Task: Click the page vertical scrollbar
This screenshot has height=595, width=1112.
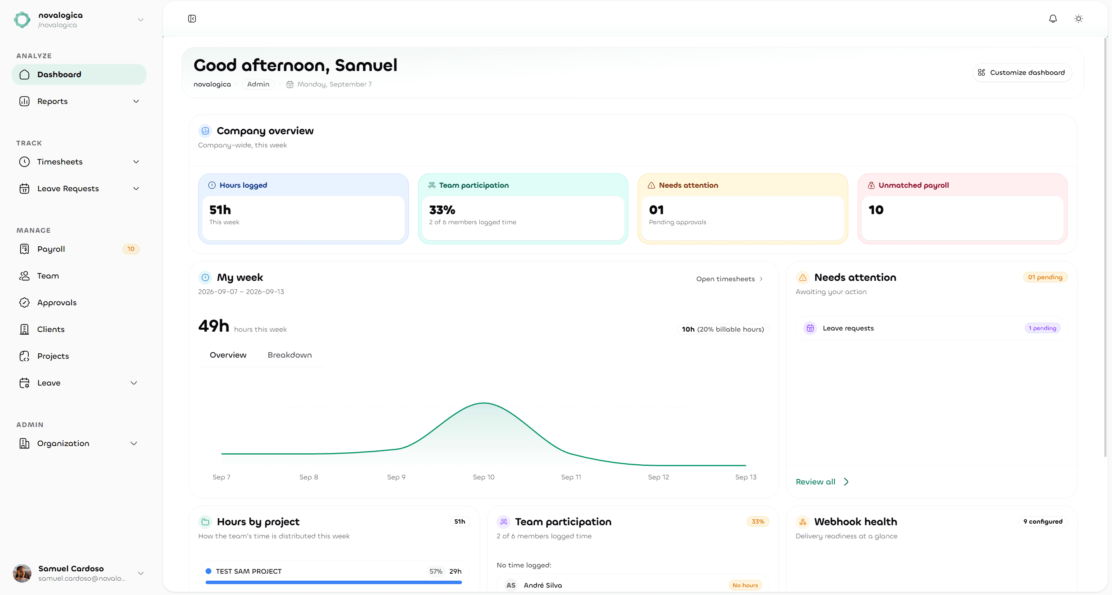Action: coord(1105,246)
